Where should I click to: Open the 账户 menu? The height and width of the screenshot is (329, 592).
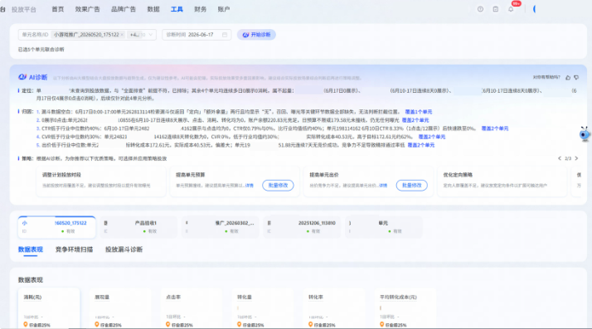(x=224, y=9)
